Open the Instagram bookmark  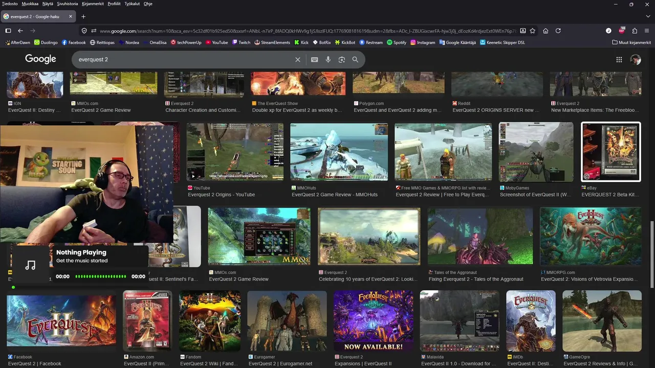point(423,42)
